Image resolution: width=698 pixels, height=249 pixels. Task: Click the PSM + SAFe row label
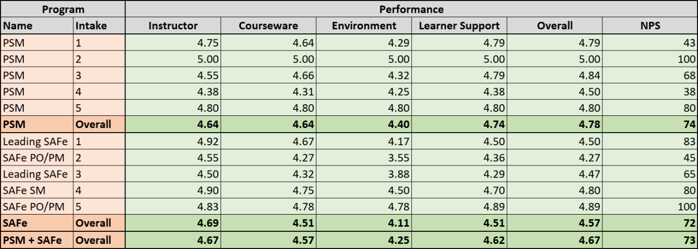tap(37, 240)
